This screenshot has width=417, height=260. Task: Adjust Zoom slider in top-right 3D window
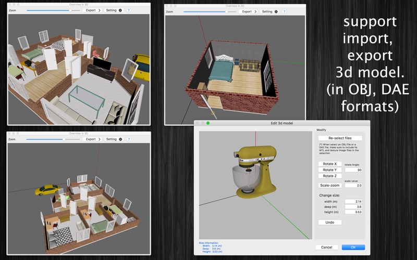tap(210, 11)
